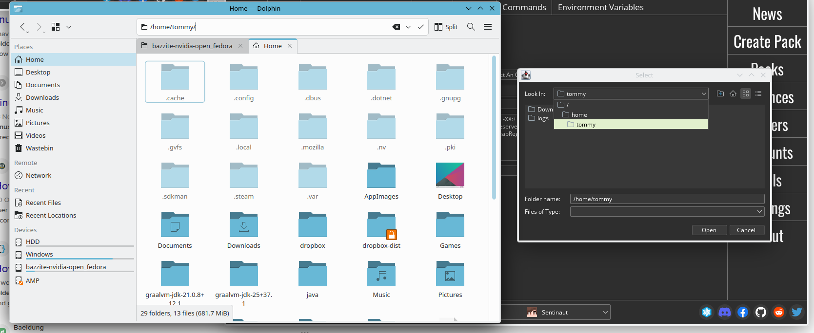Viewport: 814px width, 333px height.
Task: Clear the Dolphin location bar text
Action: point(396,27)
